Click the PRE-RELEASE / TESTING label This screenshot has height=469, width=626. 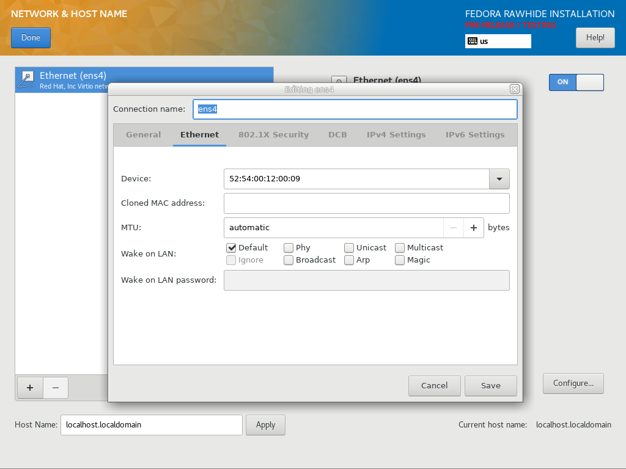click(510, 25)
